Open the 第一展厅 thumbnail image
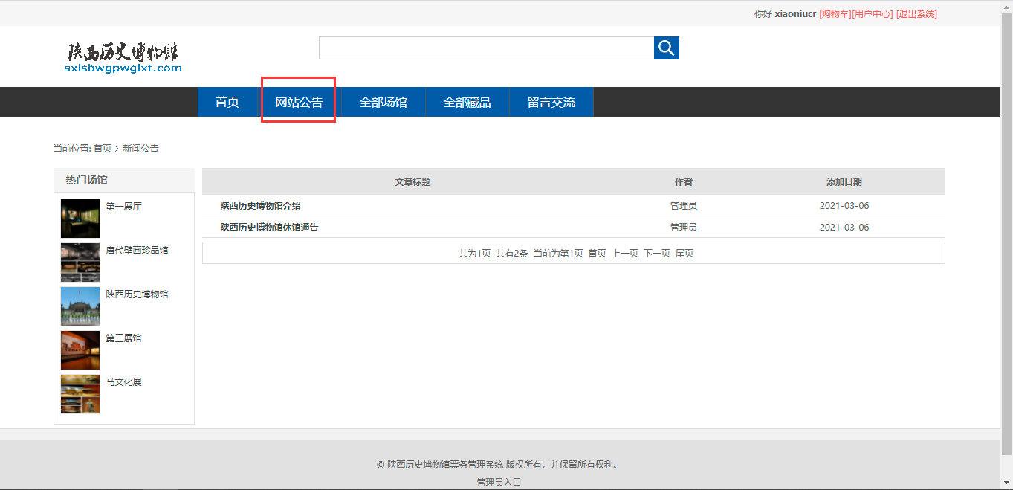Screen dimensions: 1013x490 (x=80, y=219)
